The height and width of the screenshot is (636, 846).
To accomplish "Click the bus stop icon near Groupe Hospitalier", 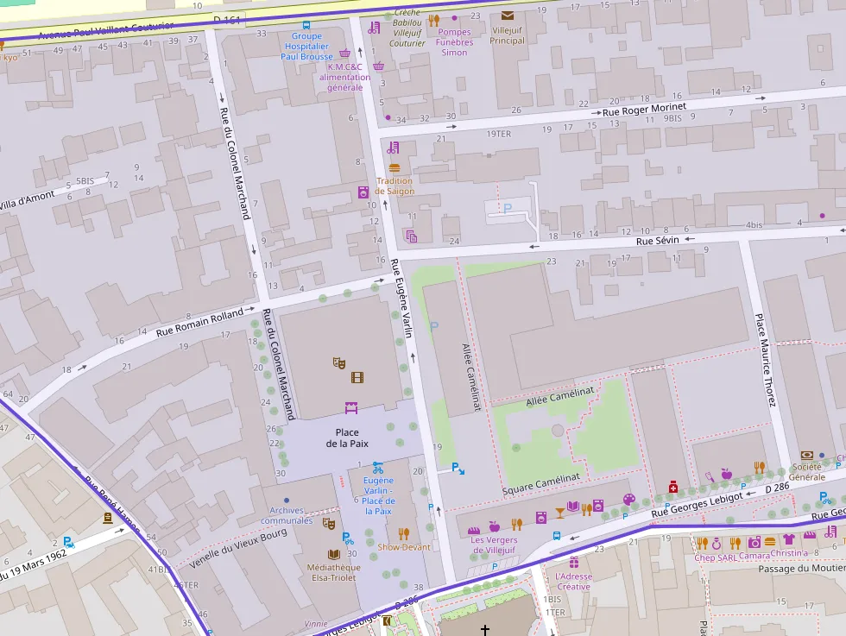I will [x=306, y=24].
